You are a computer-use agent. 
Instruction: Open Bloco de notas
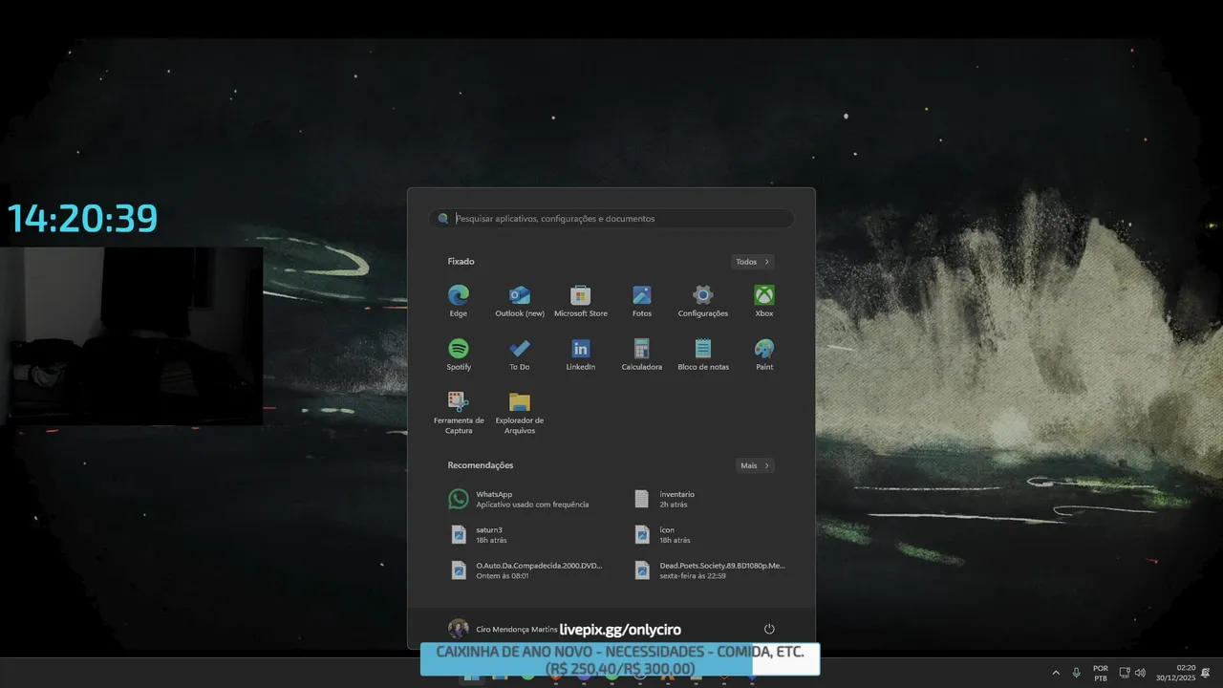pyautogui.click(x=703, y=355)
